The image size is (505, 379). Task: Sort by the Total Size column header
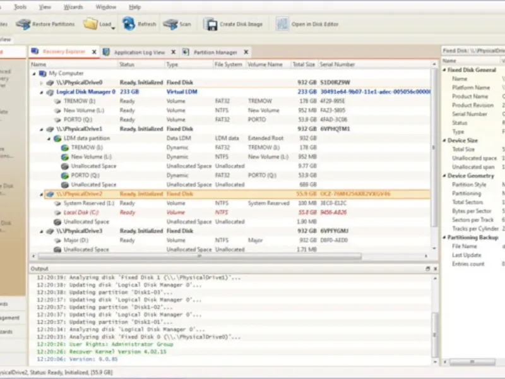pyautogui.click(x=303, y=64)
